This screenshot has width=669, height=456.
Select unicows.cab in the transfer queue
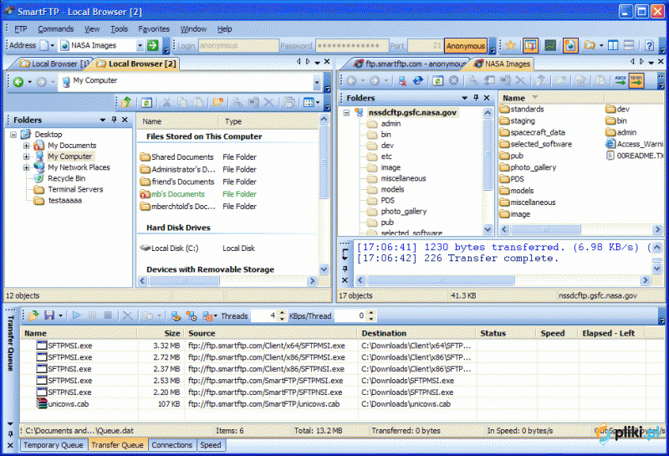point(64,404)
